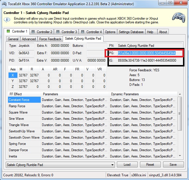189x180 pixels.
Task: Click the PG GUID field
Action: 149,53
